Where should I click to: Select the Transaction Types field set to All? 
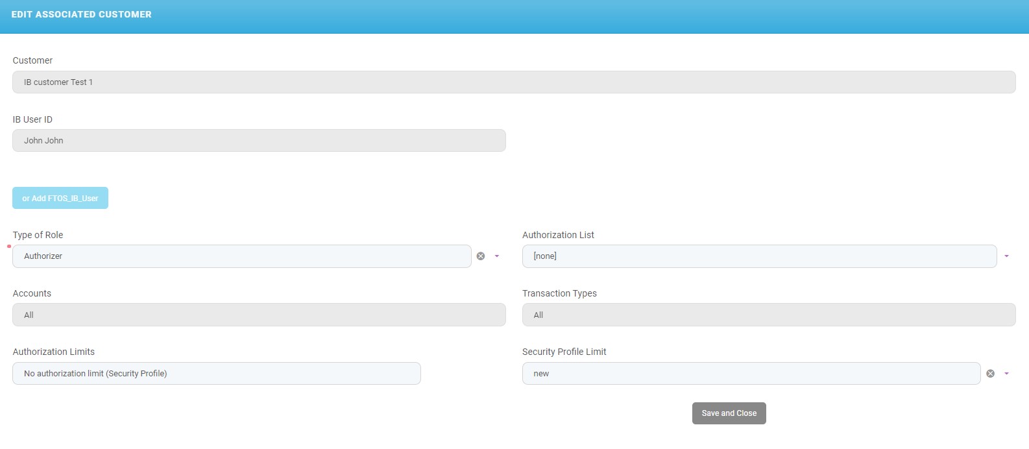768,315
